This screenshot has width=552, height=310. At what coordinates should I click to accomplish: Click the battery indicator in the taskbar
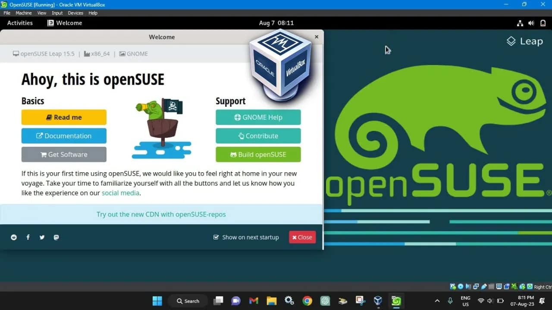click(x=499, y=301)
